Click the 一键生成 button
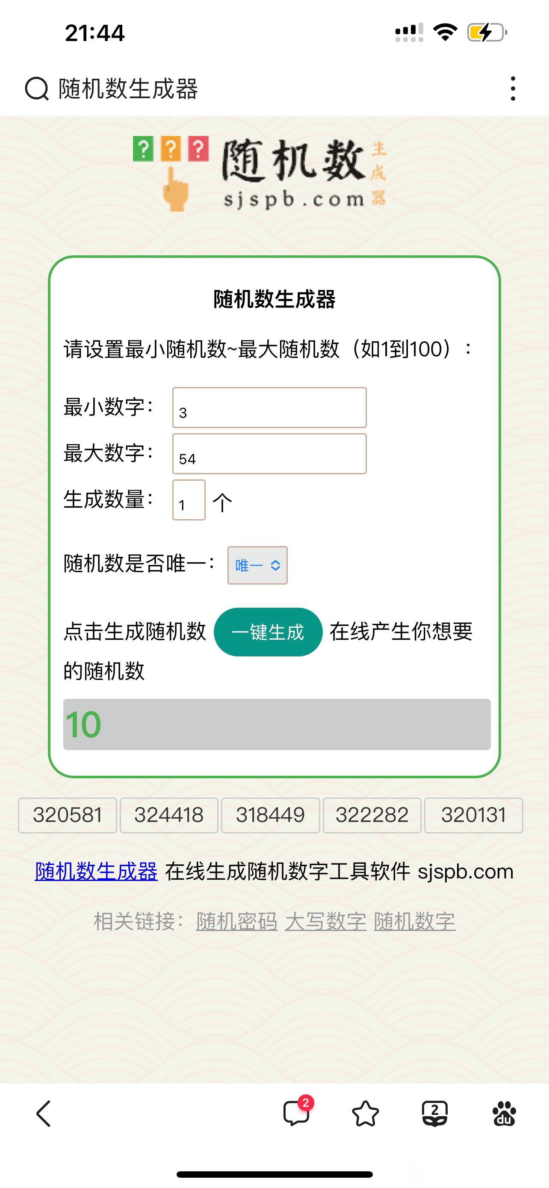Screen dimensions: 549x1188 [x=268, y=632]
